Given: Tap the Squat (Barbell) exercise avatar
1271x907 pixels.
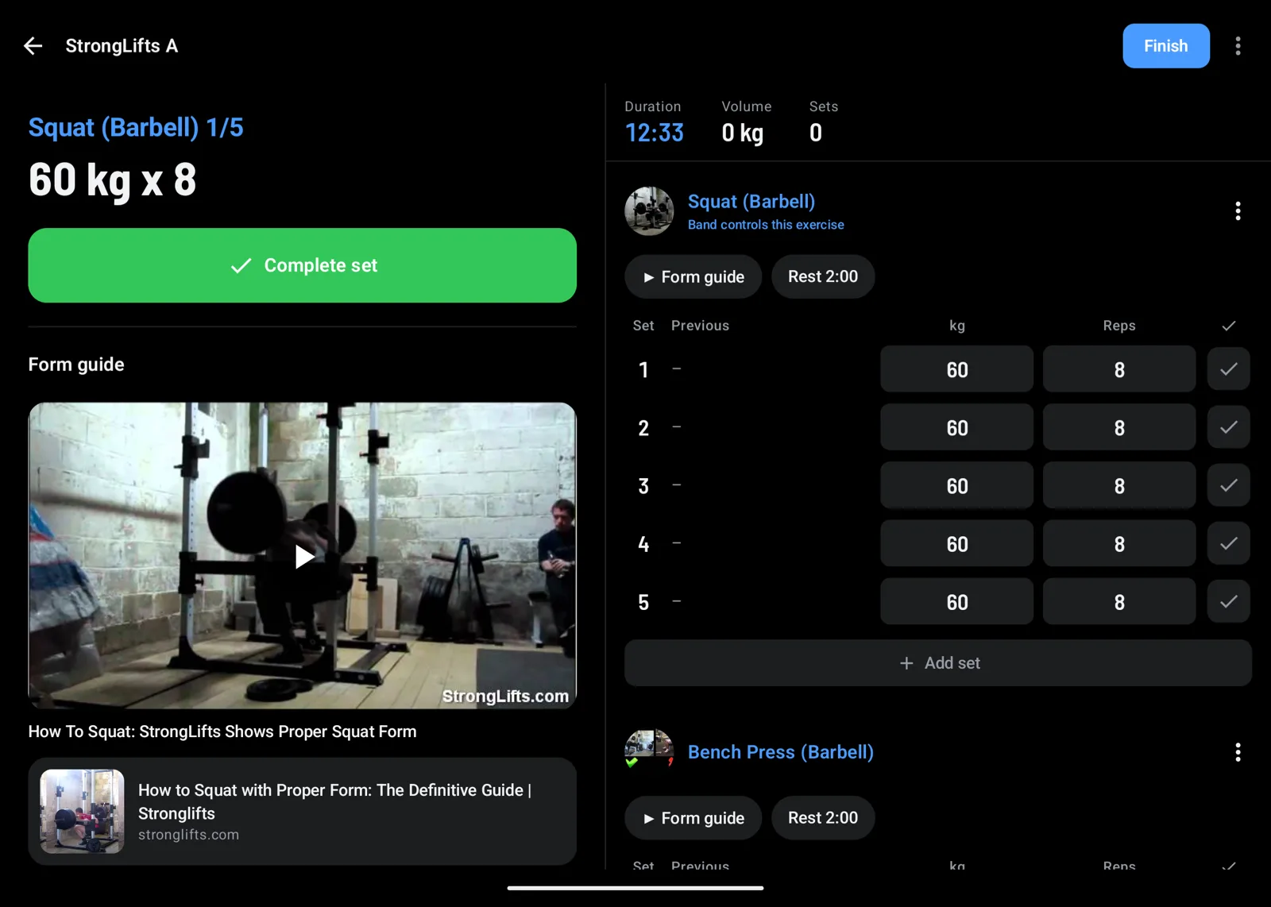Looking at the screenshot, I should 649,211.
